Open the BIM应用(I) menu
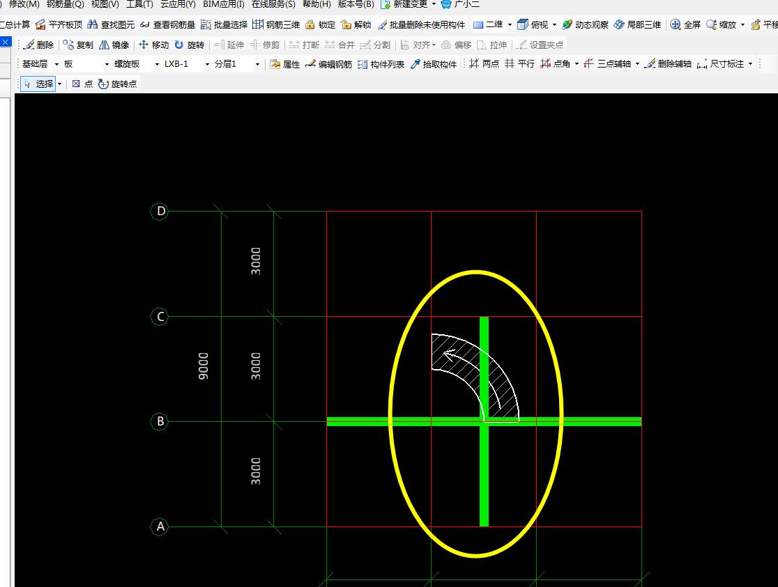778x587 pixels. pos(224,4)
